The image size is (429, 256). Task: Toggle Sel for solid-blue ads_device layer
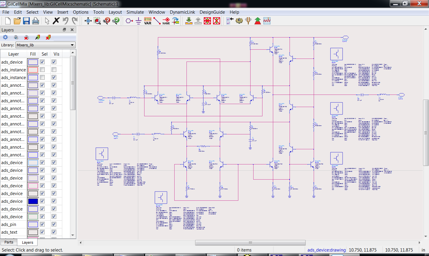pos(42,201)
